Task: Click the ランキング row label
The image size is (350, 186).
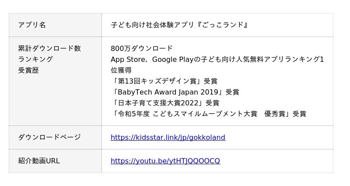Action: point(35,59)
